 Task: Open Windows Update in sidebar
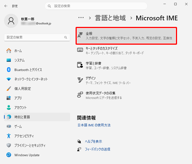click(x=37, y=155)
